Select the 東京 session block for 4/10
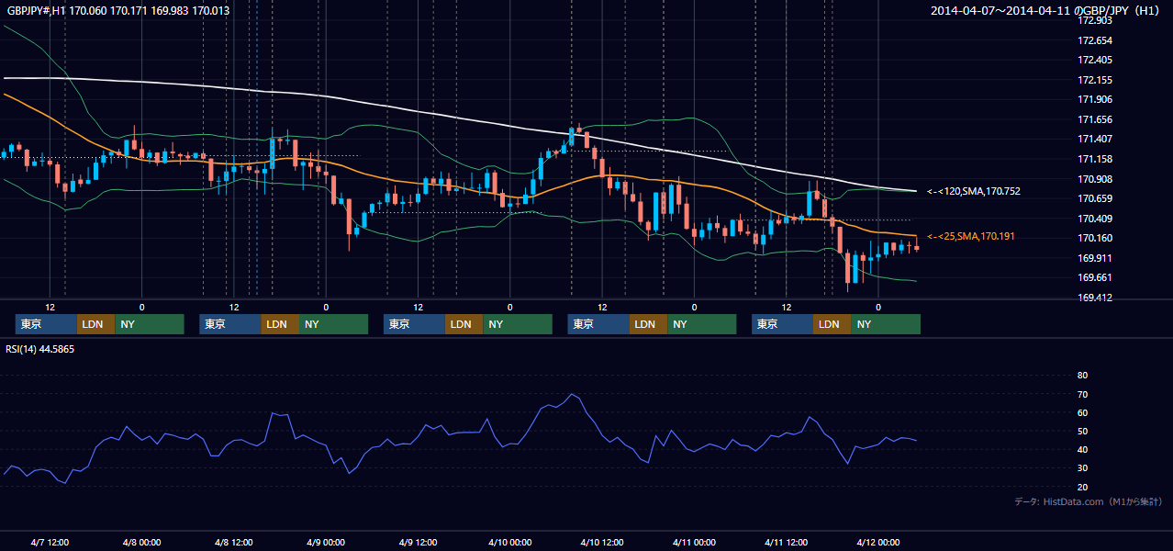 598,324
